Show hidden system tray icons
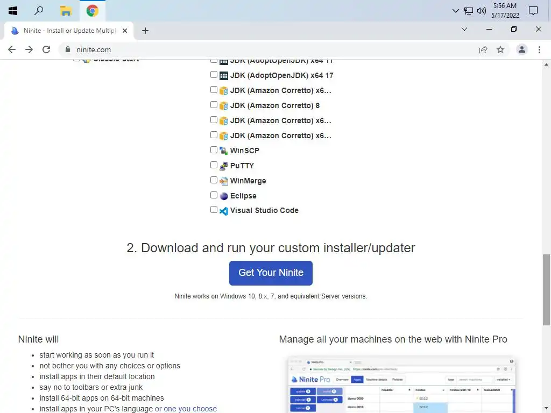The width and height of the screenshot is (551, 413). [455, 11]
